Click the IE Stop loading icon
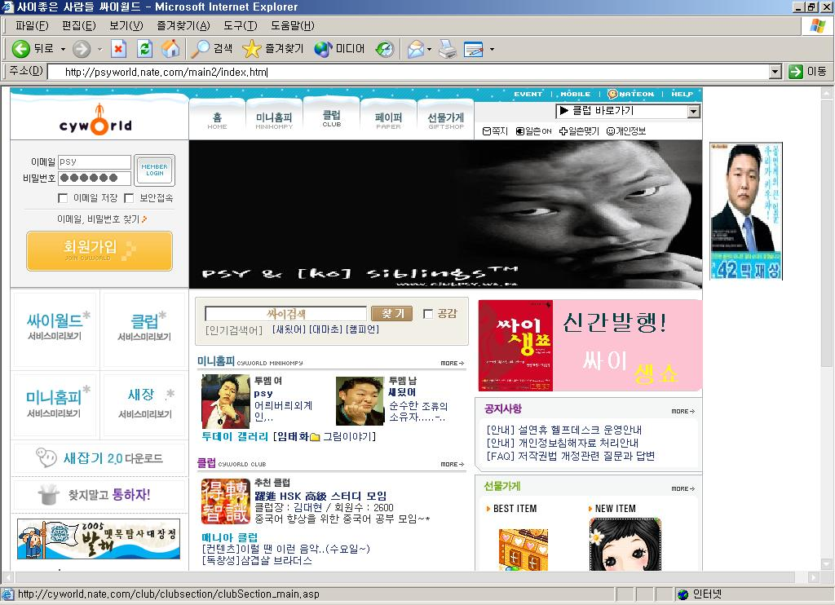Image resolution: width=835 pixels, height=605 pixels. click(x=118, y=49)
